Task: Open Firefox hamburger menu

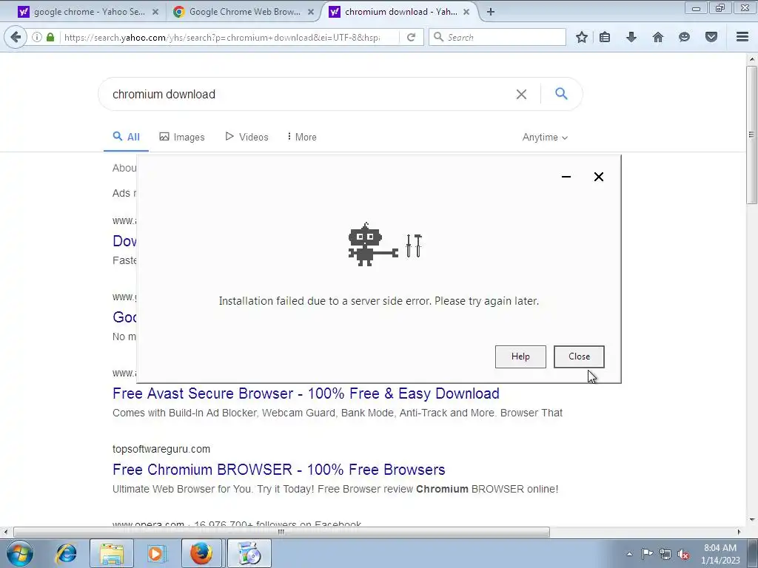Action: pyautogui.click(x=742, y=37)
